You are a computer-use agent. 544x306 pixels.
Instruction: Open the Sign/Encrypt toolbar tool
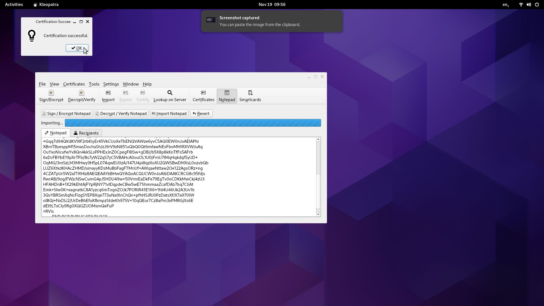click(51, 96)
